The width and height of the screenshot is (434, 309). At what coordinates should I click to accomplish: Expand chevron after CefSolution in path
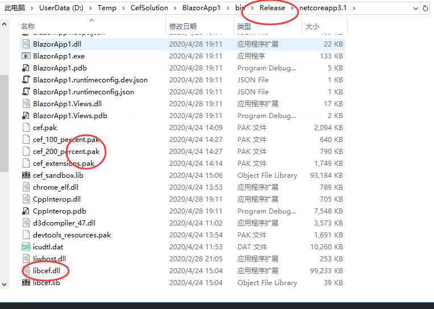[x=175, y=8]
